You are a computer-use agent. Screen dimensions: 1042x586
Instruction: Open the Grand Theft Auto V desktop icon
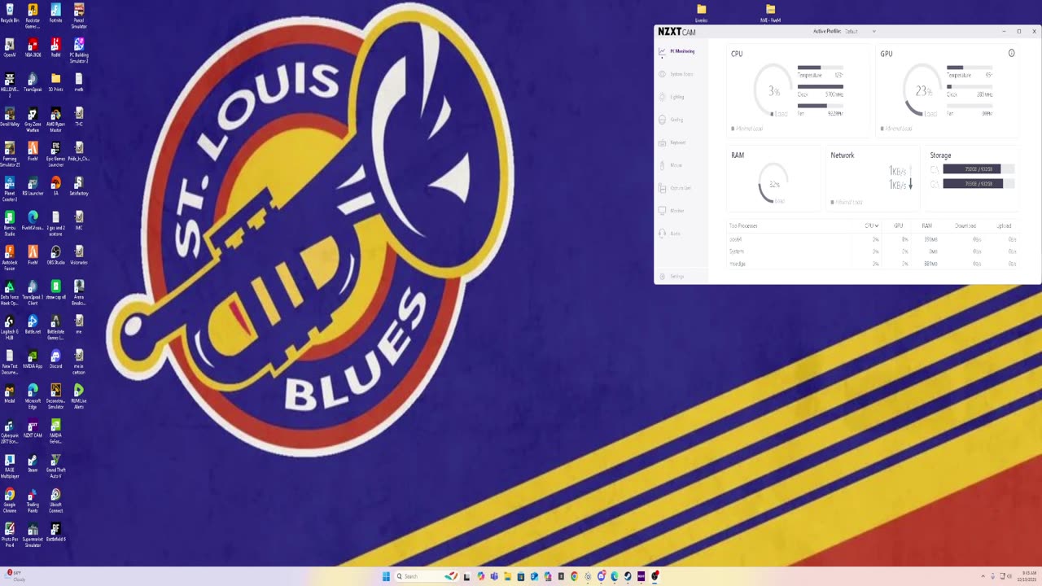[x=55, y=465]
